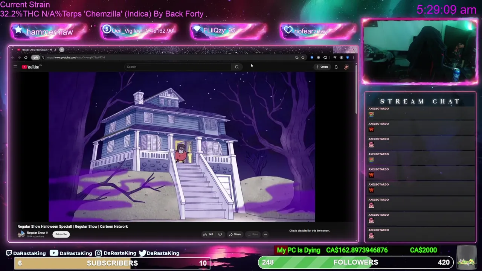
Task: Click the video title text
Action: [73, 227]
